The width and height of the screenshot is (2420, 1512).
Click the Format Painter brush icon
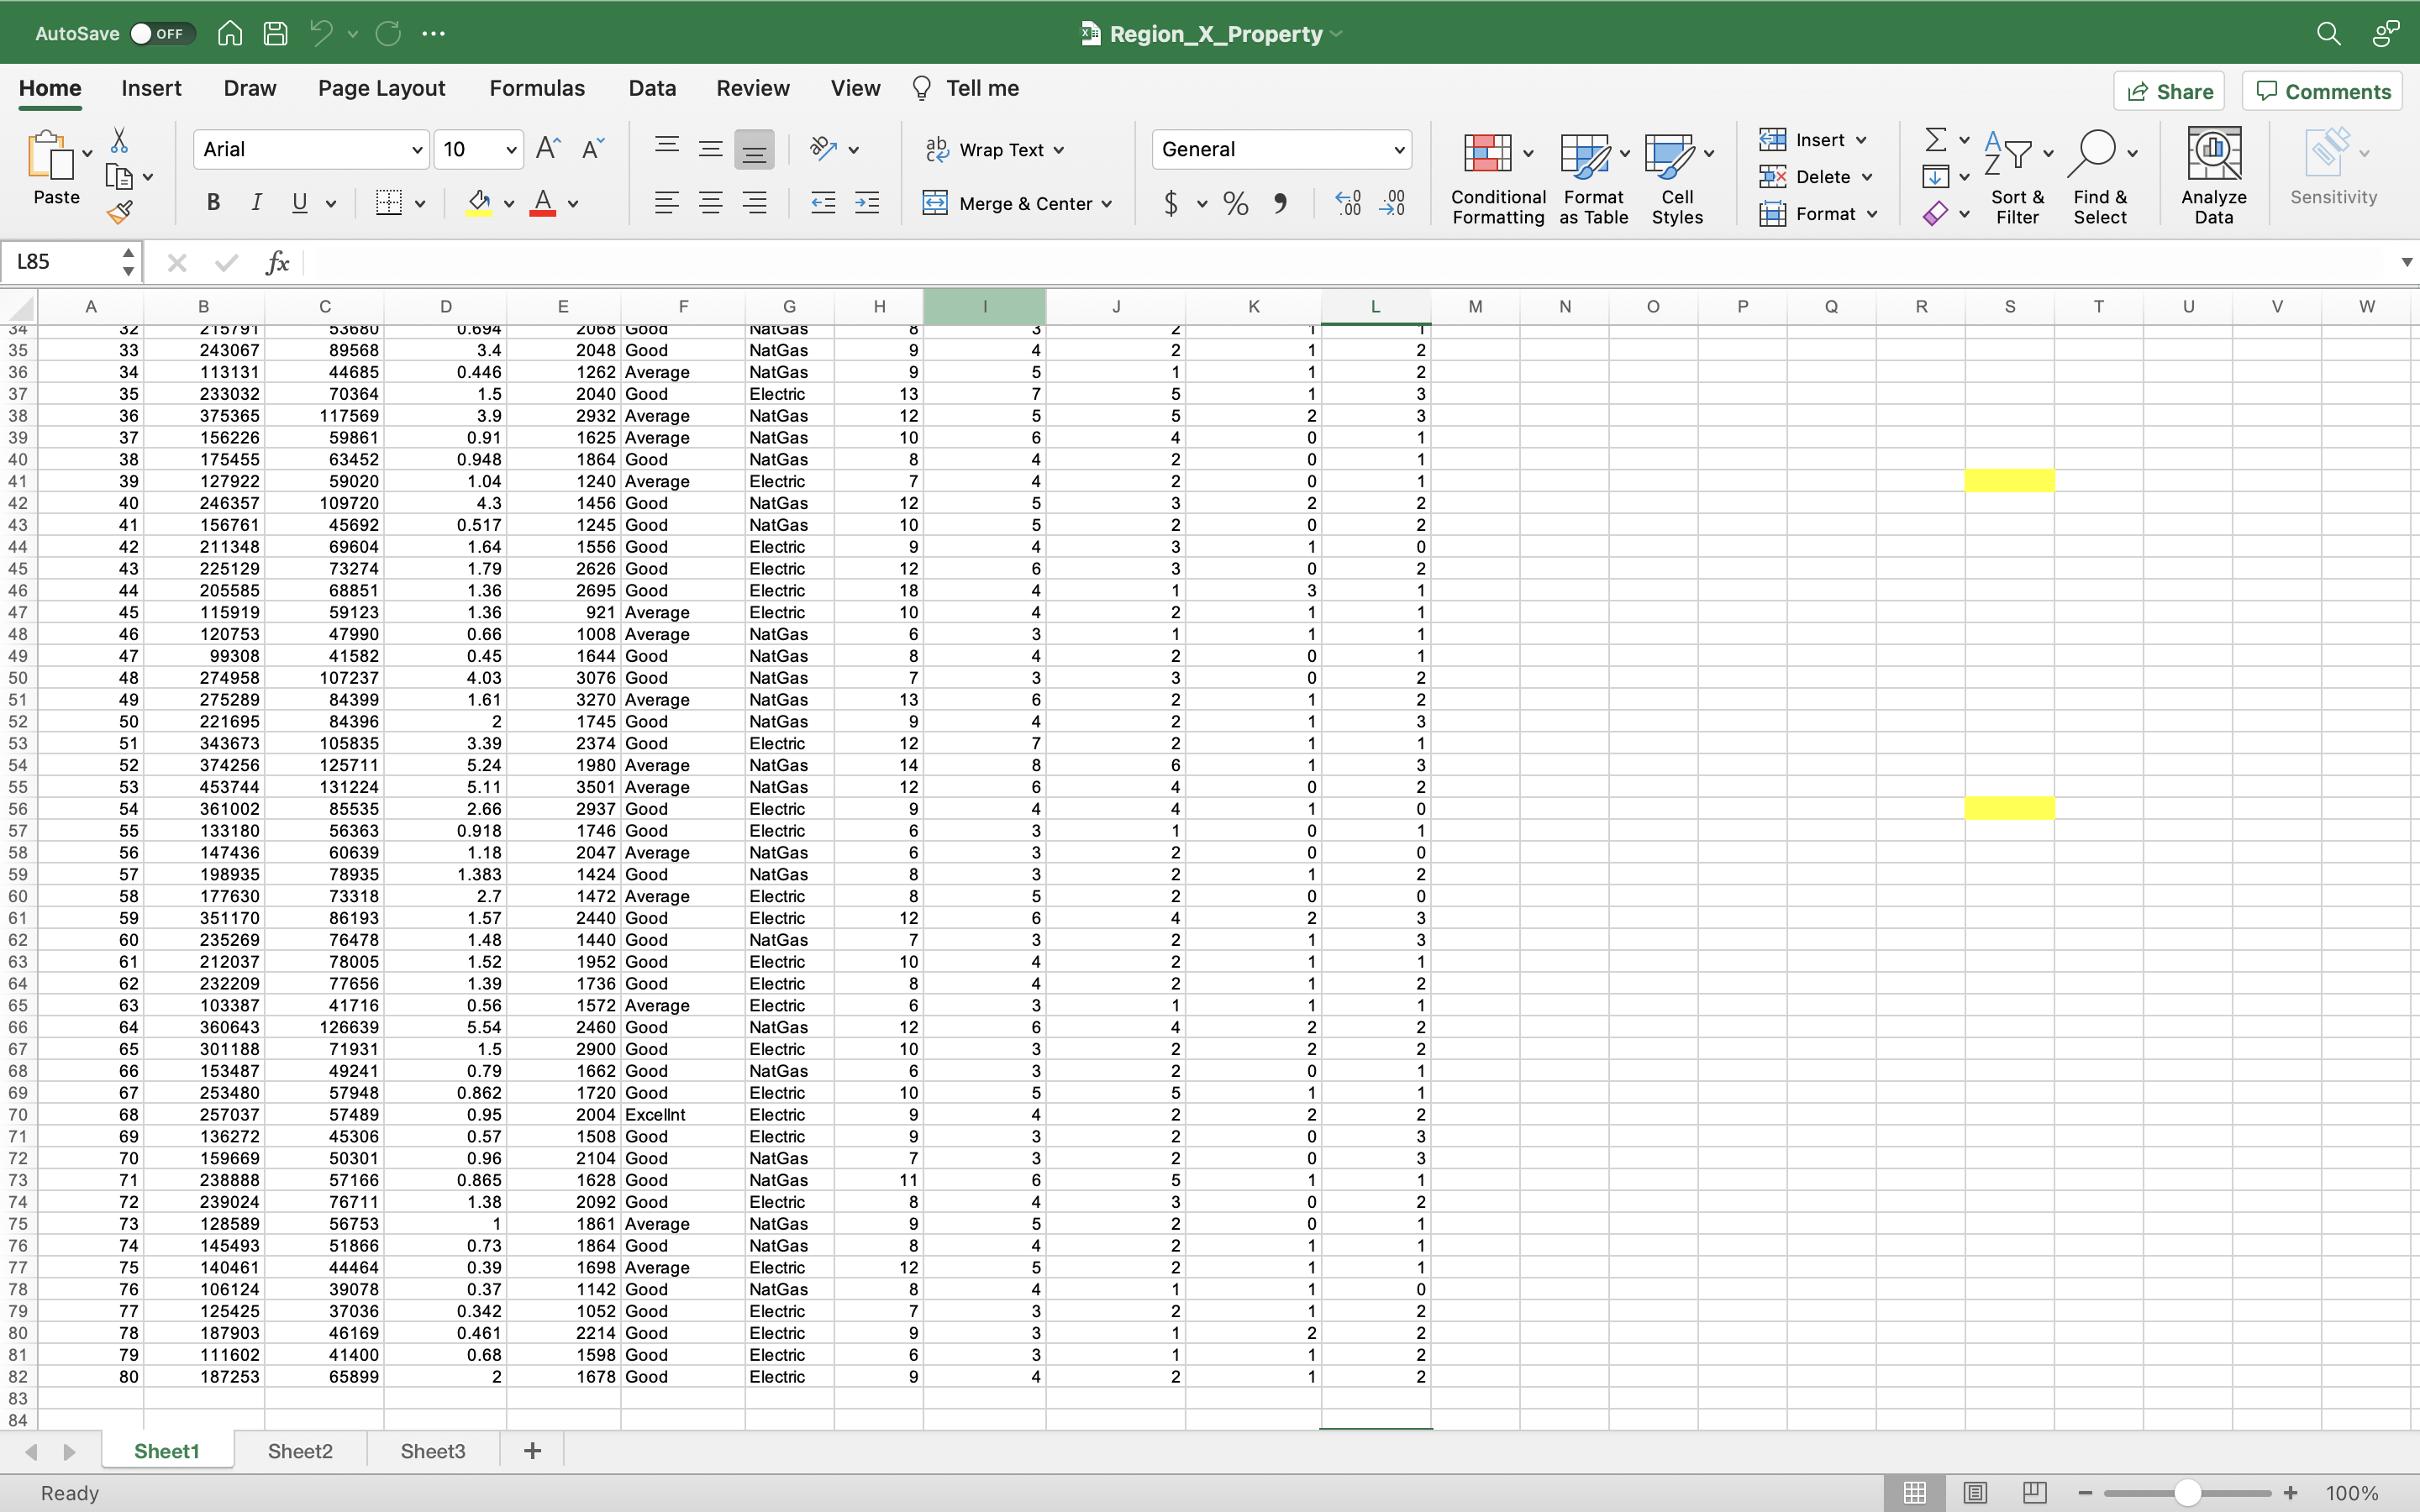click(x=119, y=212)
